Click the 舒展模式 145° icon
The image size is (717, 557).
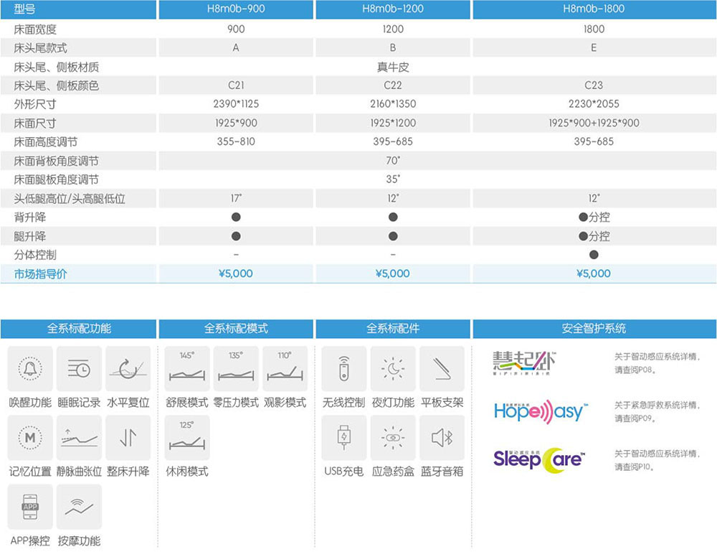point(187,368)
